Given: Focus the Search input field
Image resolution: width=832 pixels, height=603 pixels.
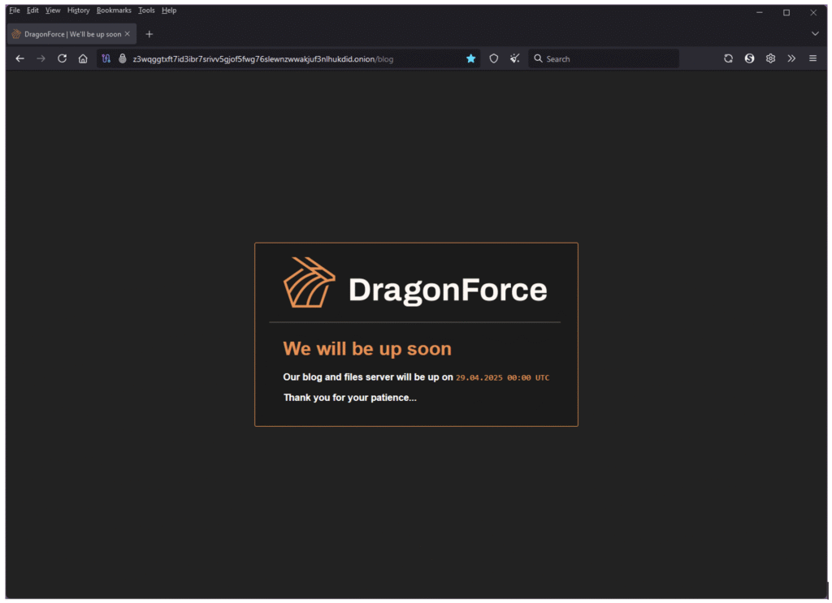Looking at the screenshot, I should pos(604,58).
